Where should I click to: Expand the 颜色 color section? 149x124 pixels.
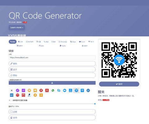(52, 64)
